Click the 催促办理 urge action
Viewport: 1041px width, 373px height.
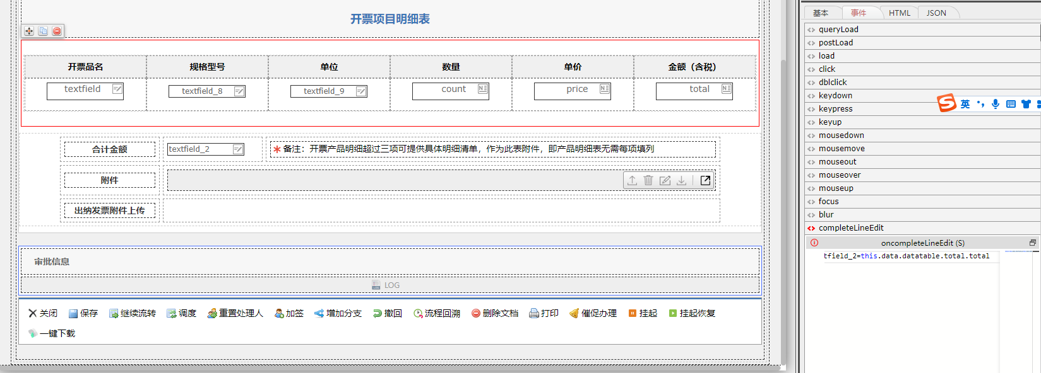point(593,313)
